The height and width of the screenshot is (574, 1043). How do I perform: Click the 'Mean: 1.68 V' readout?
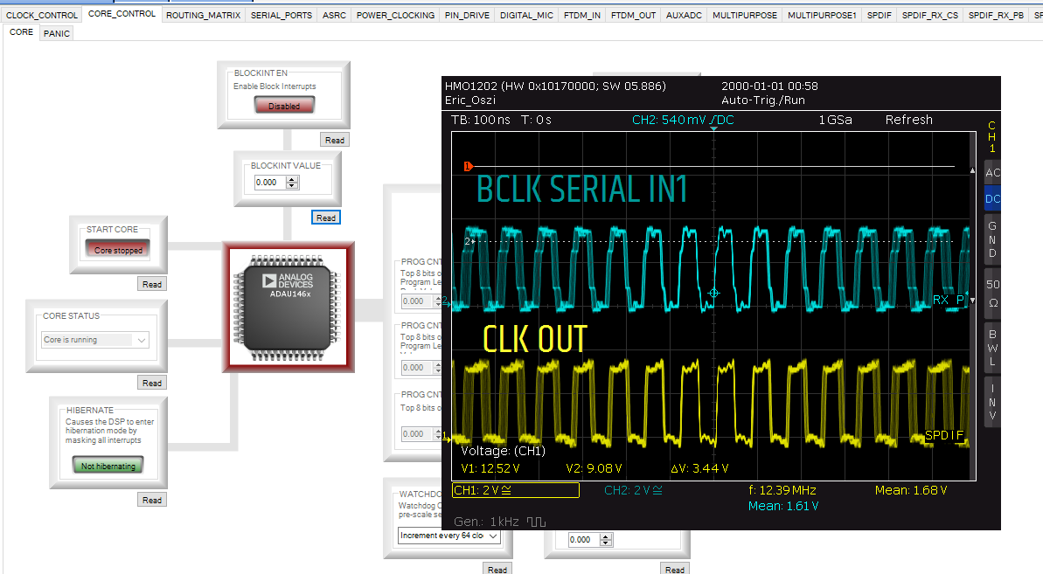(911, 490)
